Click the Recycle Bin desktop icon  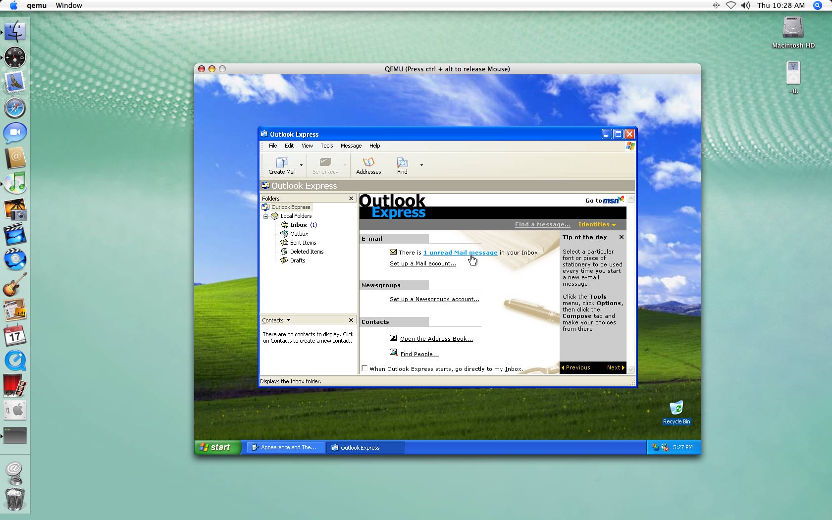click(676, 408)
